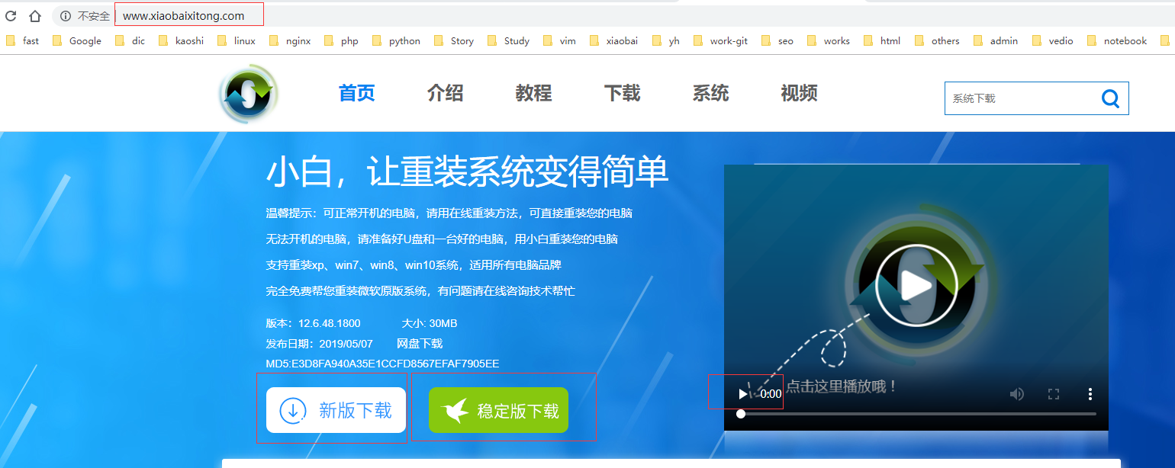Screen dimensions: 1175x468
Task: Mute the video player audio
Action: coord(1017,393)
